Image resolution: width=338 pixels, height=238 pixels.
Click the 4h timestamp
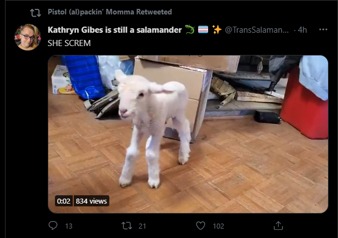coord(302,30)
